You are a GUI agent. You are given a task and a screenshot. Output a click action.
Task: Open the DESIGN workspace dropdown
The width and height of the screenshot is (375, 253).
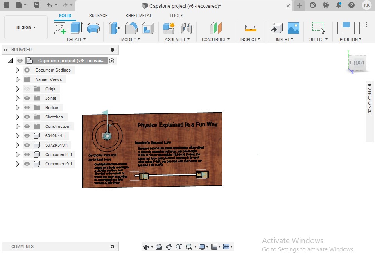26,28
